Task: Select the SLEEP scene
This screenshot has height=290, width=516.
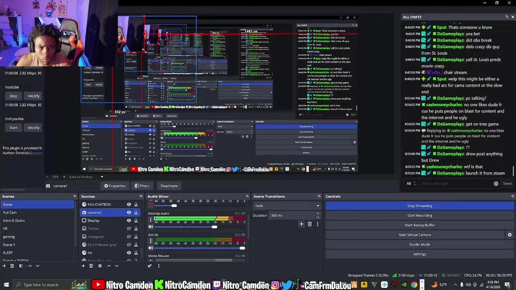Action: [37, 253]
